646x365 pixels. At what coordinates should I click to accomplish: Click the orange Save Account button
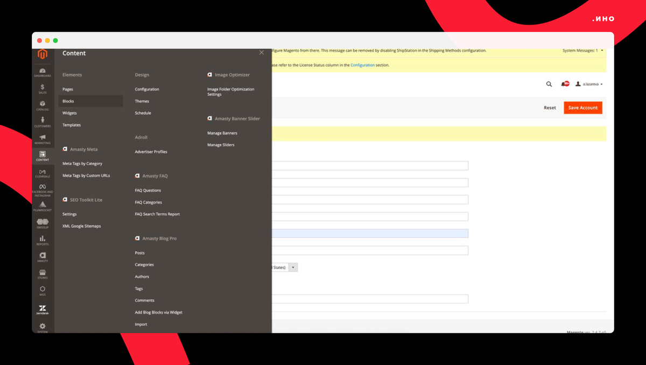coord(582,107)
